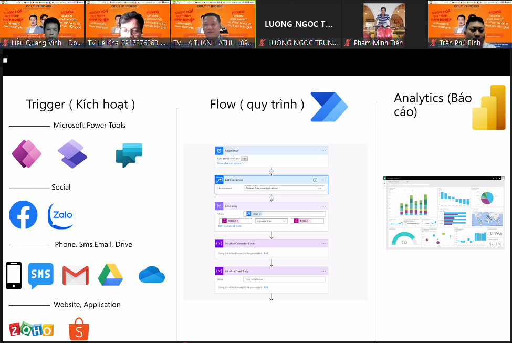Viewport: 512px width, 343px height.
Task: Unmute Trần Phú Bình's microphone
Action: 433,44
